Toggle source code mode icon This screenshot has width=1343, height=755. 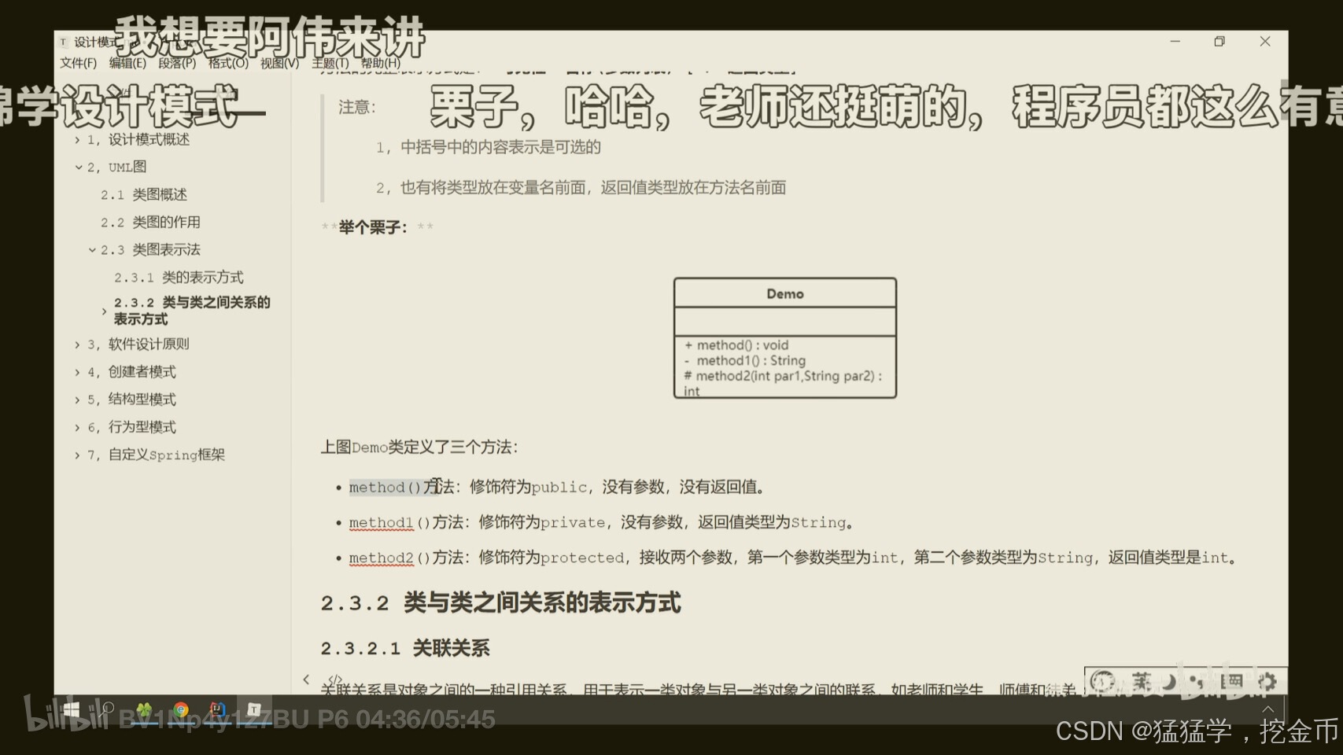click(335, 679)
